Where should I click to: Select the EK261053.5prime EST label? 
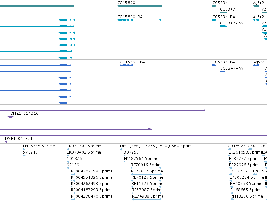245,152
